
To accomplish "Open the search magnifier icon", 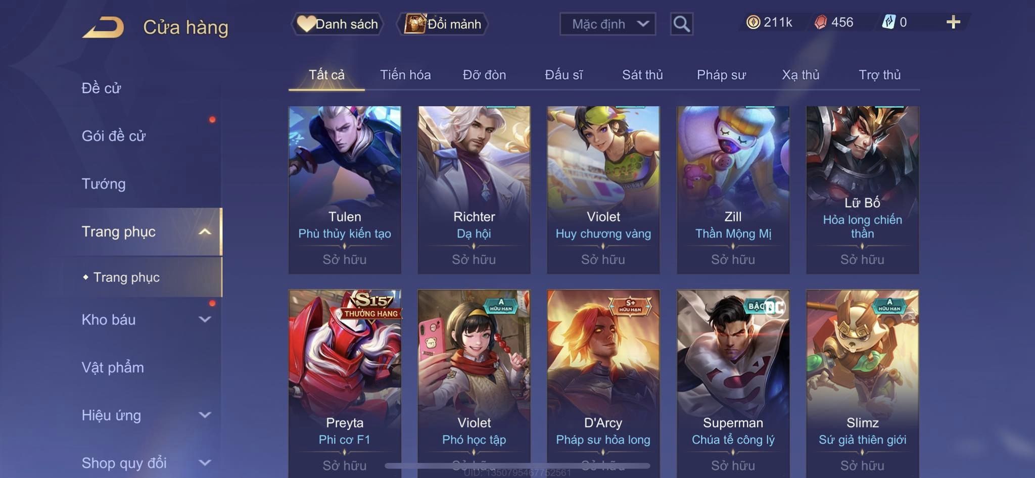I will (x=681, y=24).
